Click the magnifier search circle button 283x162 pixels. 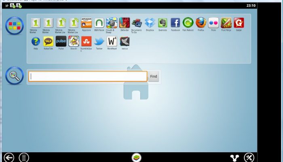click(15, 76)
